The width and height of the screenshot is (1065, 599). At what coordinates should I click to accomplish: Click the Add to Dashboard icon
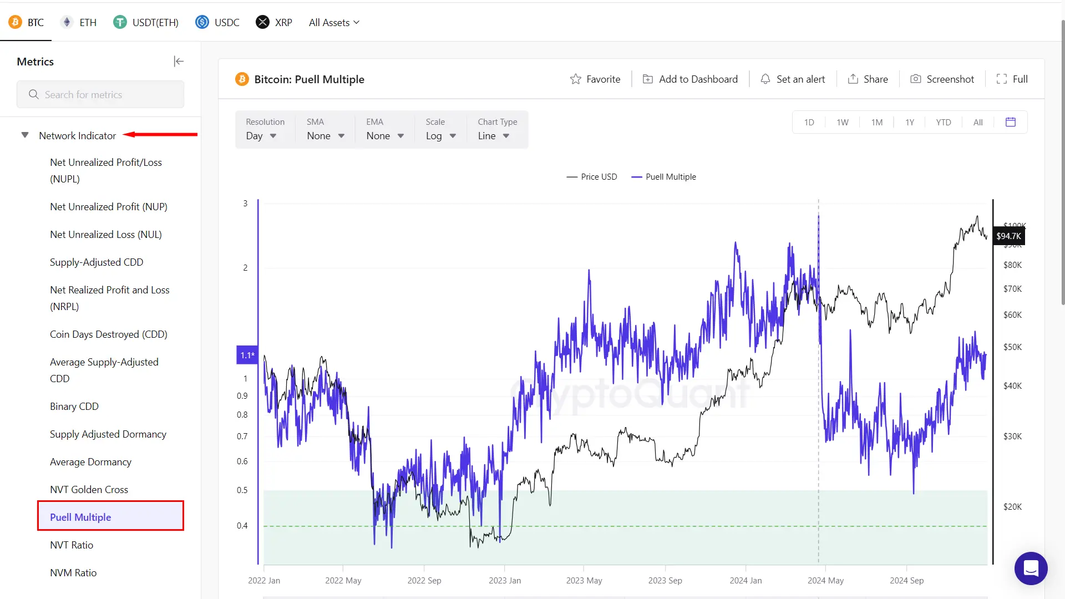pos(647,79)
